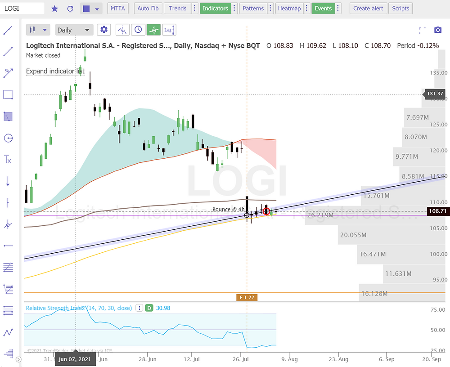Add LOGI to favorites with star icon

(x=54, y=9)
